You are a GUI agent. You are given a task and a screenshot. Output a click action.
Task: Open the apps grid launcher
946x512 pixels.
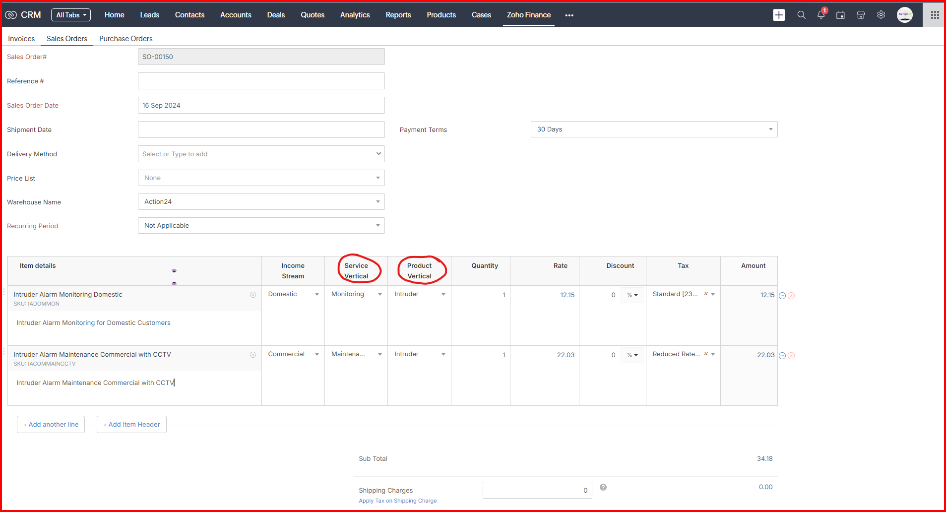pos(935,15)
